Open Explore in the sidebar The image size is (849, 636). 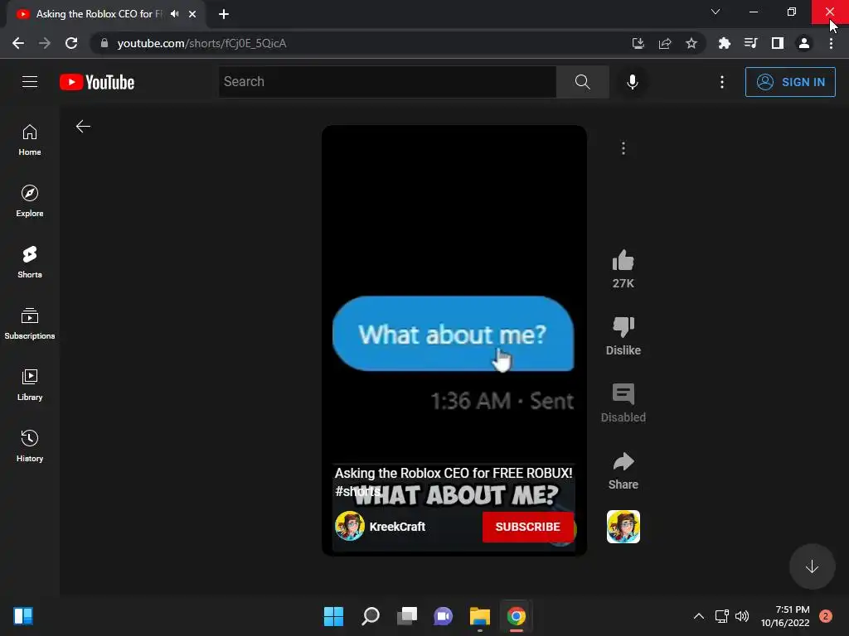tap(30, 201)
